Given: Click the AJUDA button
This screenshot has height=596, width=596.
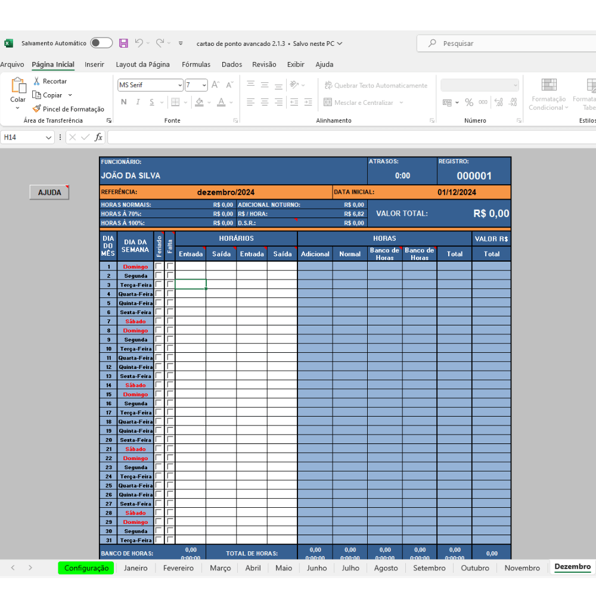Looking at the screenshot, I should (49, 193).
